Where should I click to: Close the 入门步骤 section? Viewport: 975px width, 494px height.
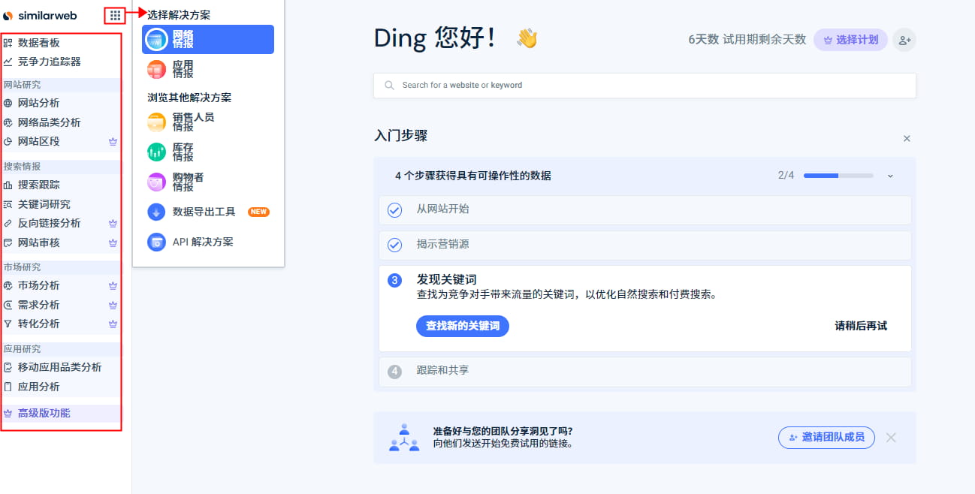(x=907, y=138)
